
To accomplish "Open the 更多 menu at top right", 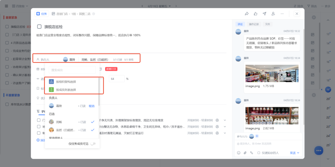I will click(x=326, y=6).
